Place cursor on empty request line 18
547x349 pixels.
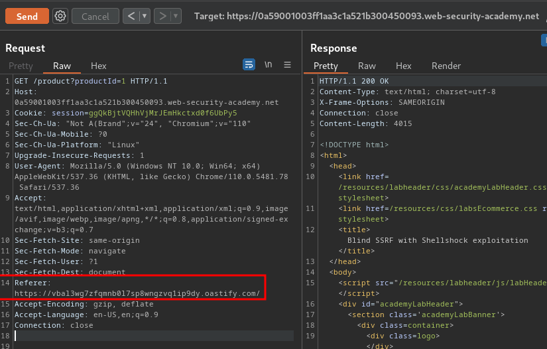(154, 336)
